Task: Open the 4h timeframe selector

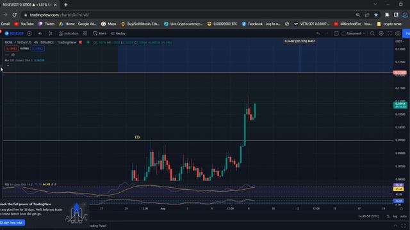Action: point(40,33)
